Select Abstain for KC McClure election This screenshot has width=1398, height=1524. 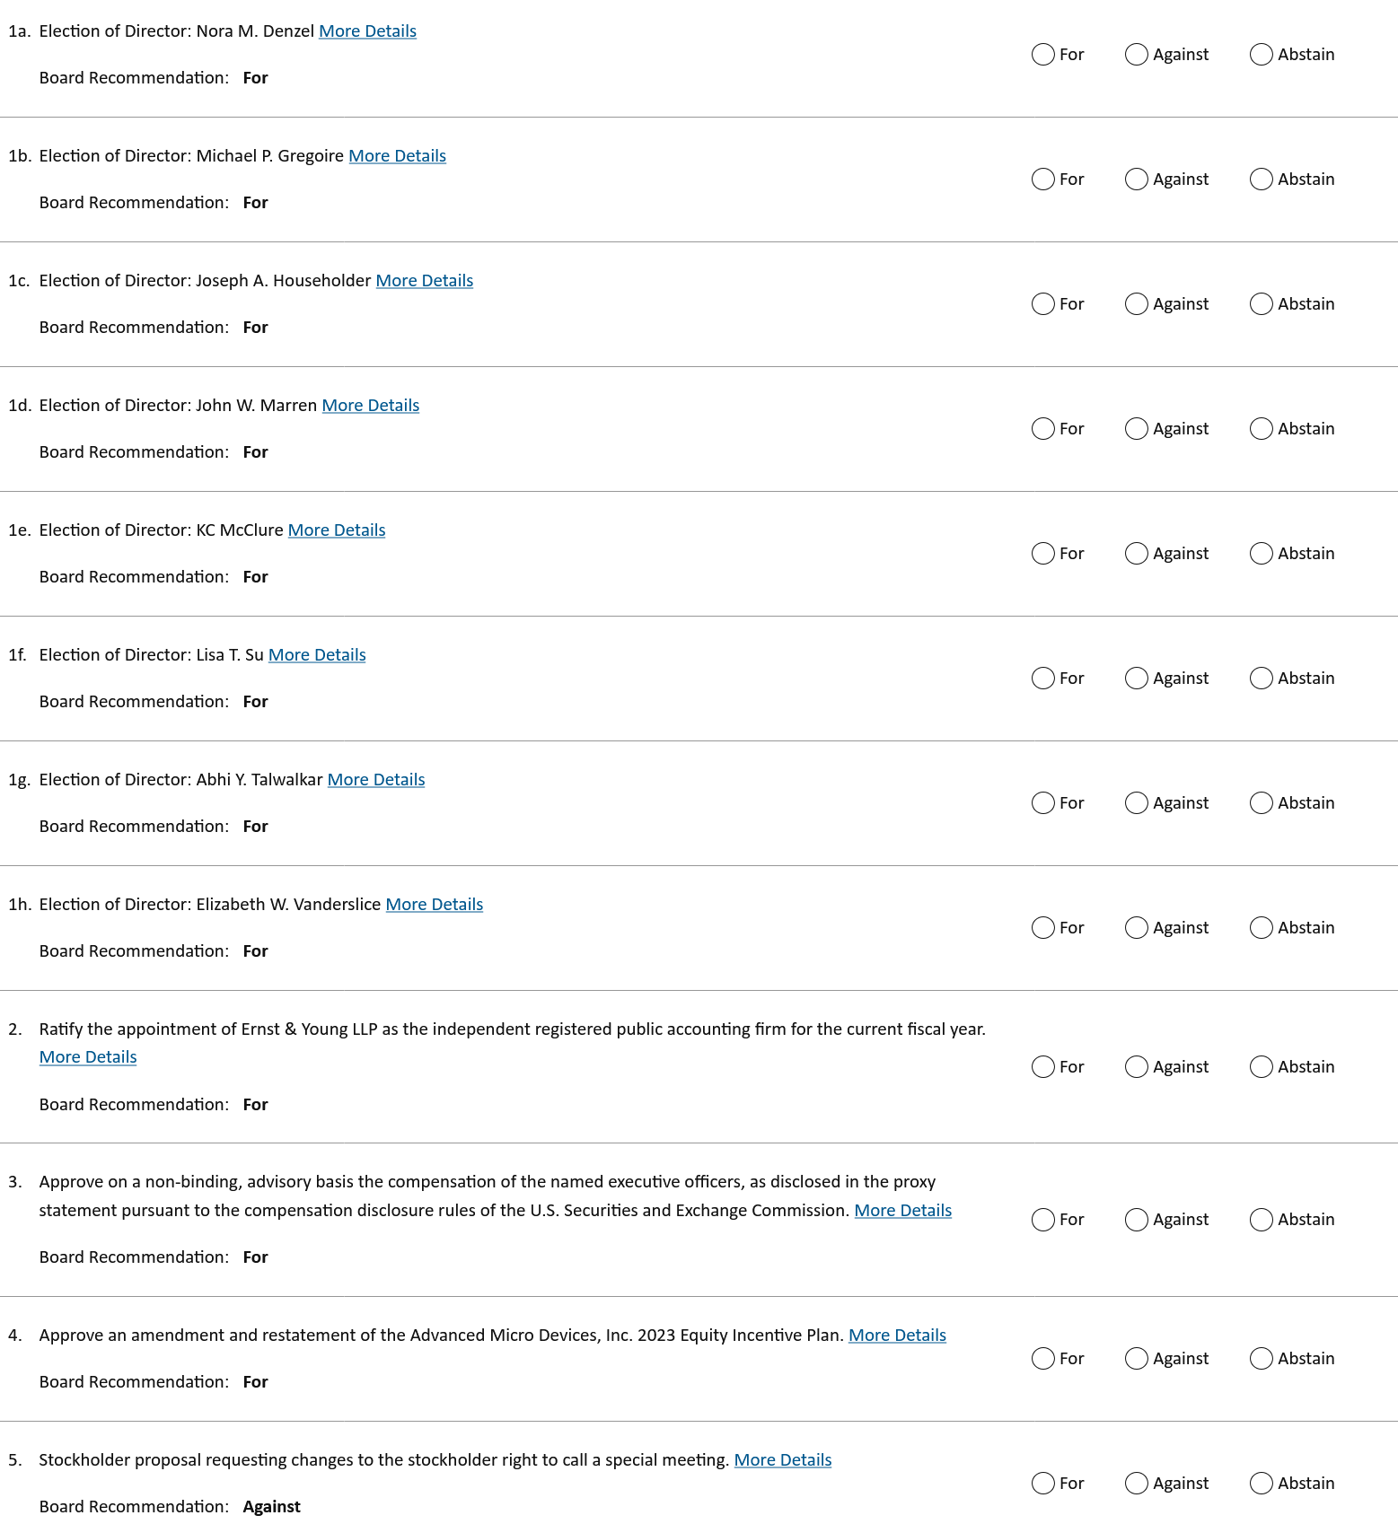[1261, 554]
